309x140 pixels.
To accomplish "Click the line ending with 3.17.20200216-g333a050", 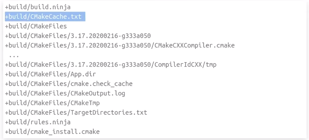I will coord(78,36).
